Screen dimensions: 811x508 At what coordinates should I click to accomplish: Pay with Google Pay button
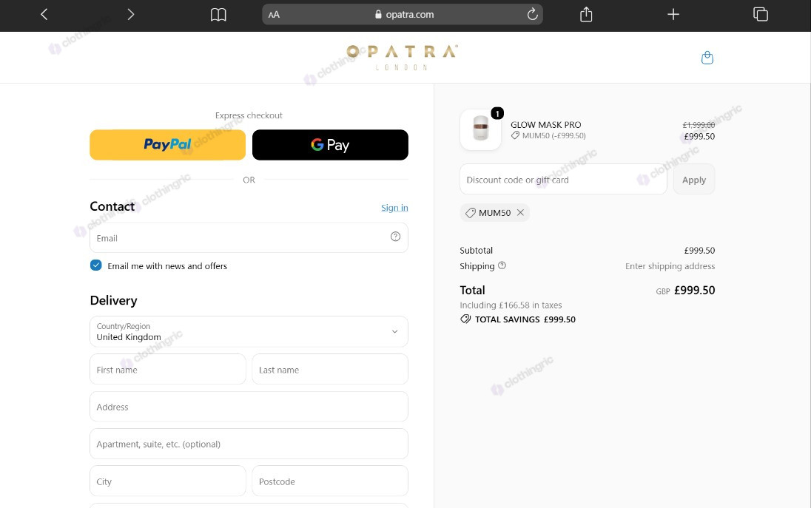[x=330, y=145]
